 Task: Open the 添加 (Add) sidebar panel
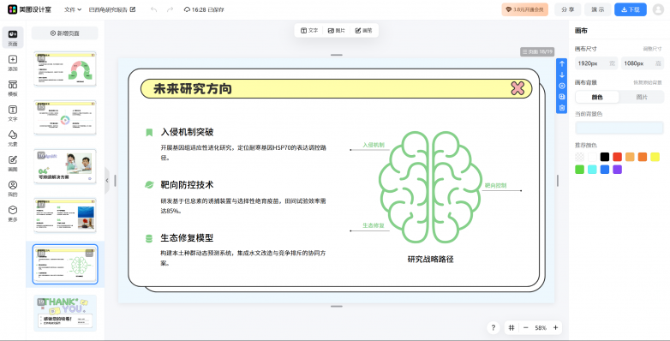pyautogui.click(x=13, y=63)
